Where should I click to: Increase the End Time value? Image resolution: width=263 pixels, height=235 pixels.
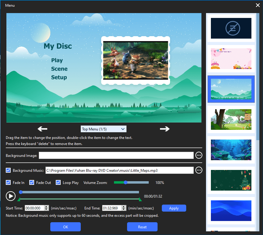pos(124,207)
